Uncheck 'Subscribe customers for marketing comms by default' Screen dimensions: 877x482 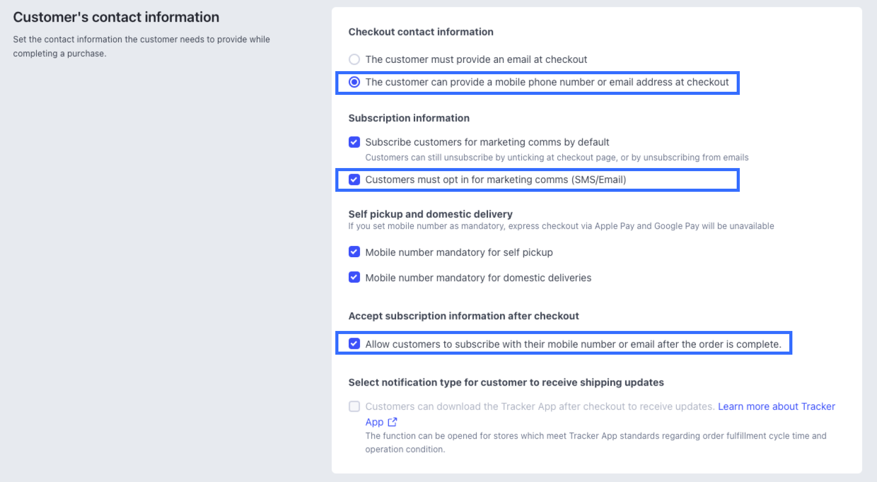click(x=354, y=142)
